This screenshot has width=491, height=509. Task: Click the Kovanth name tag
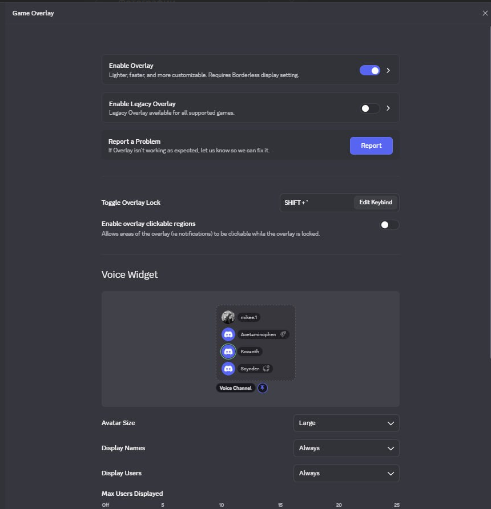[249, 352]
